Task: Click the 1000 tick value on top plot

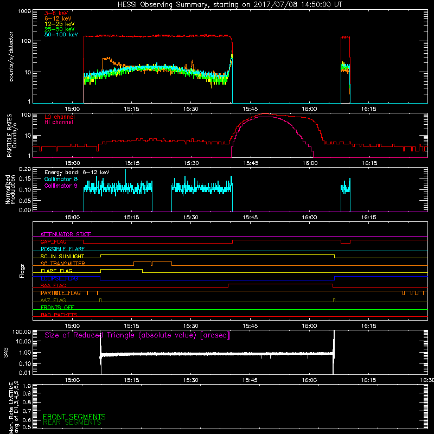Action: point(24,11)
